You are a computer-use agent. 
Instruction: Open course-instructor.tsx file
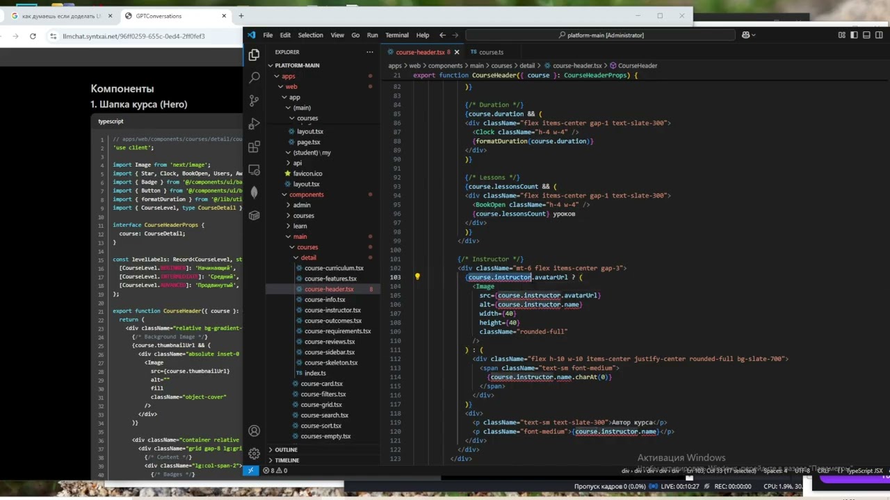point(332,310)
